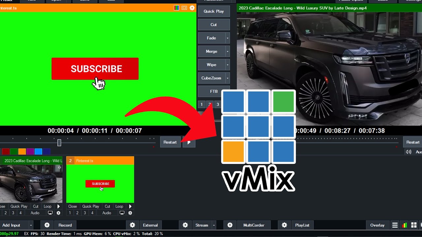Start recording with Record button
The width and height of the screenshot is (422, 237).
65,225
